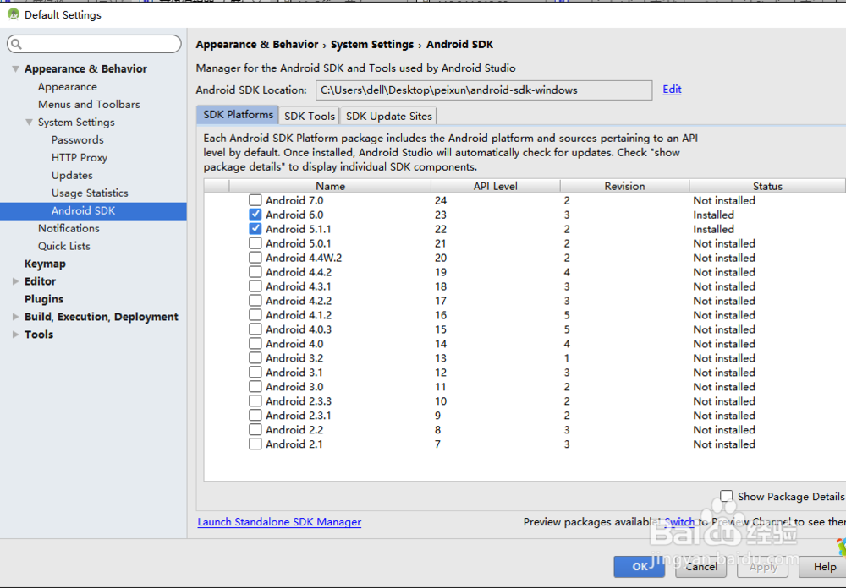Open Usage Statistics settings
846x588 pixels.
90,193
